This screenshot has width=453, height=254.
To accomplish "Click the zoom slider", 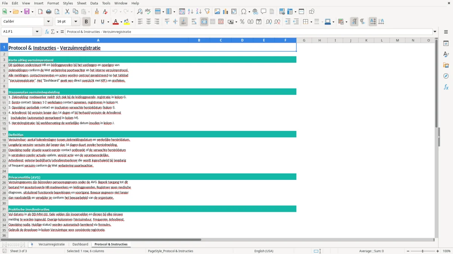I will pyautogui.click(x=422, y=251).
